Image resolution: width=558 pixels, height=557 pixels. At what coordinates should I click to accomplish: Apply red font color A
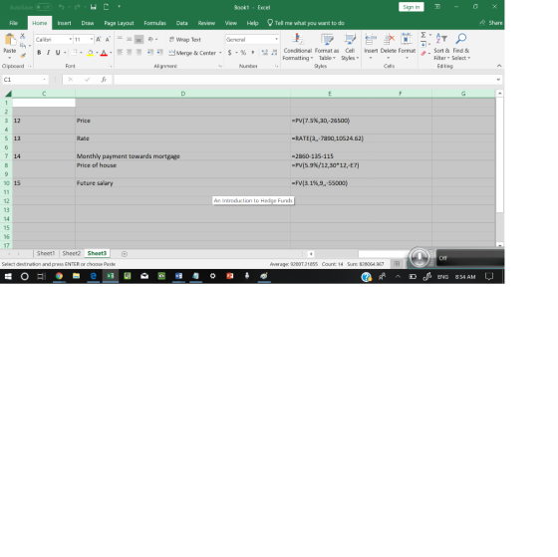tap(104, 53)
